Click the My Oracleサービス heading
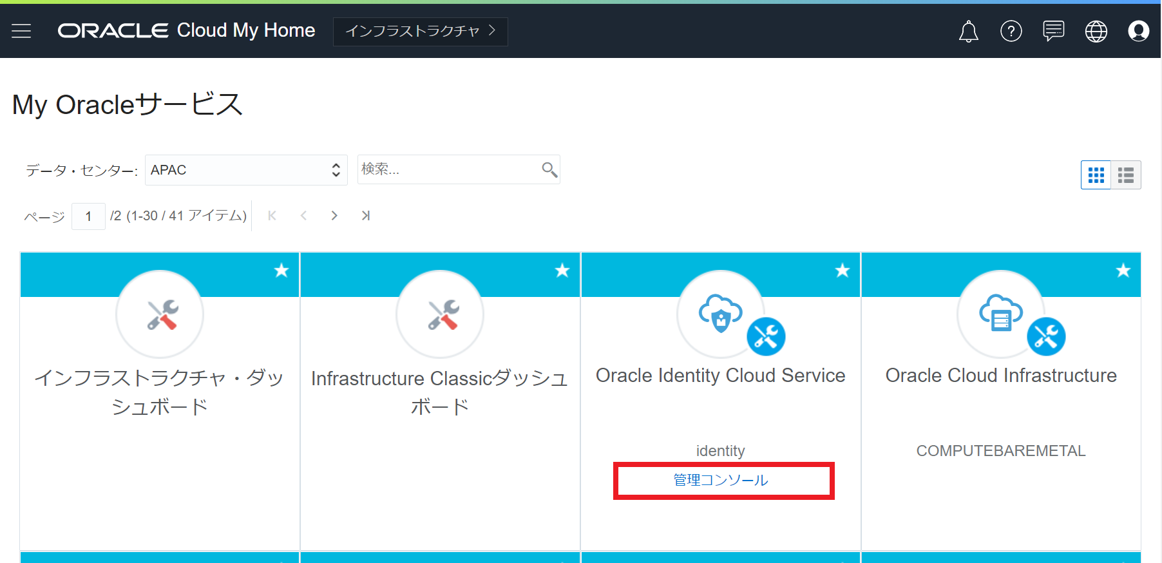 pyautogui.click(x=128, y=105)
